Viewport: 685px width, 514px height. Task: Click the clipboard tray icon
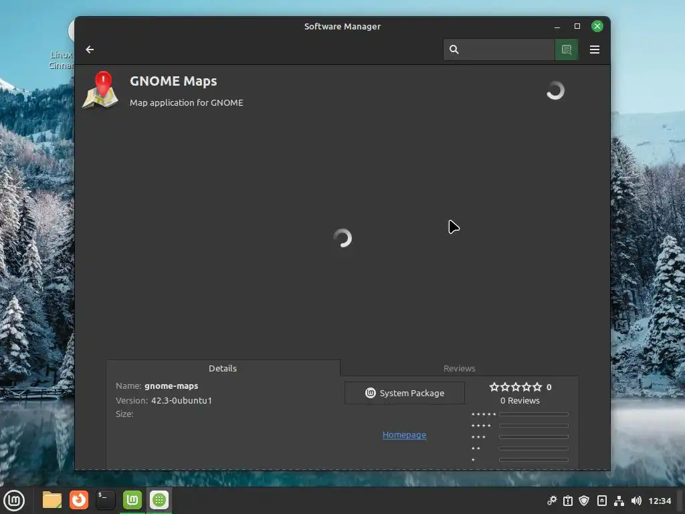coord(568,501)
